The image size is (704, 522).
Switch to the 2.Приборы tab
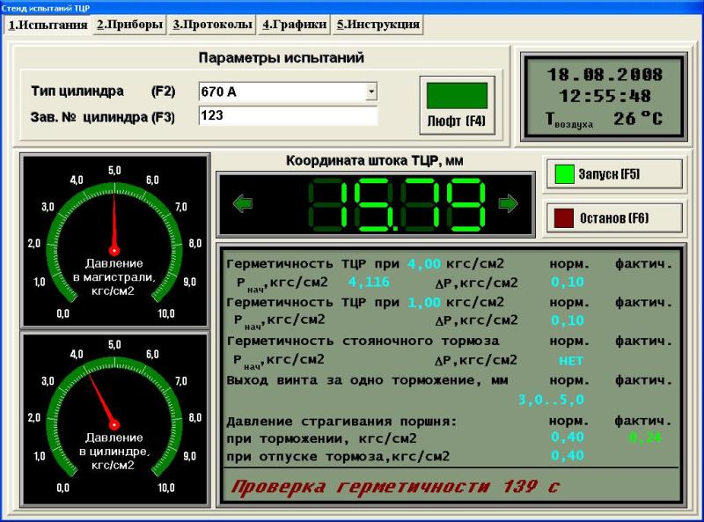(130, 25)
